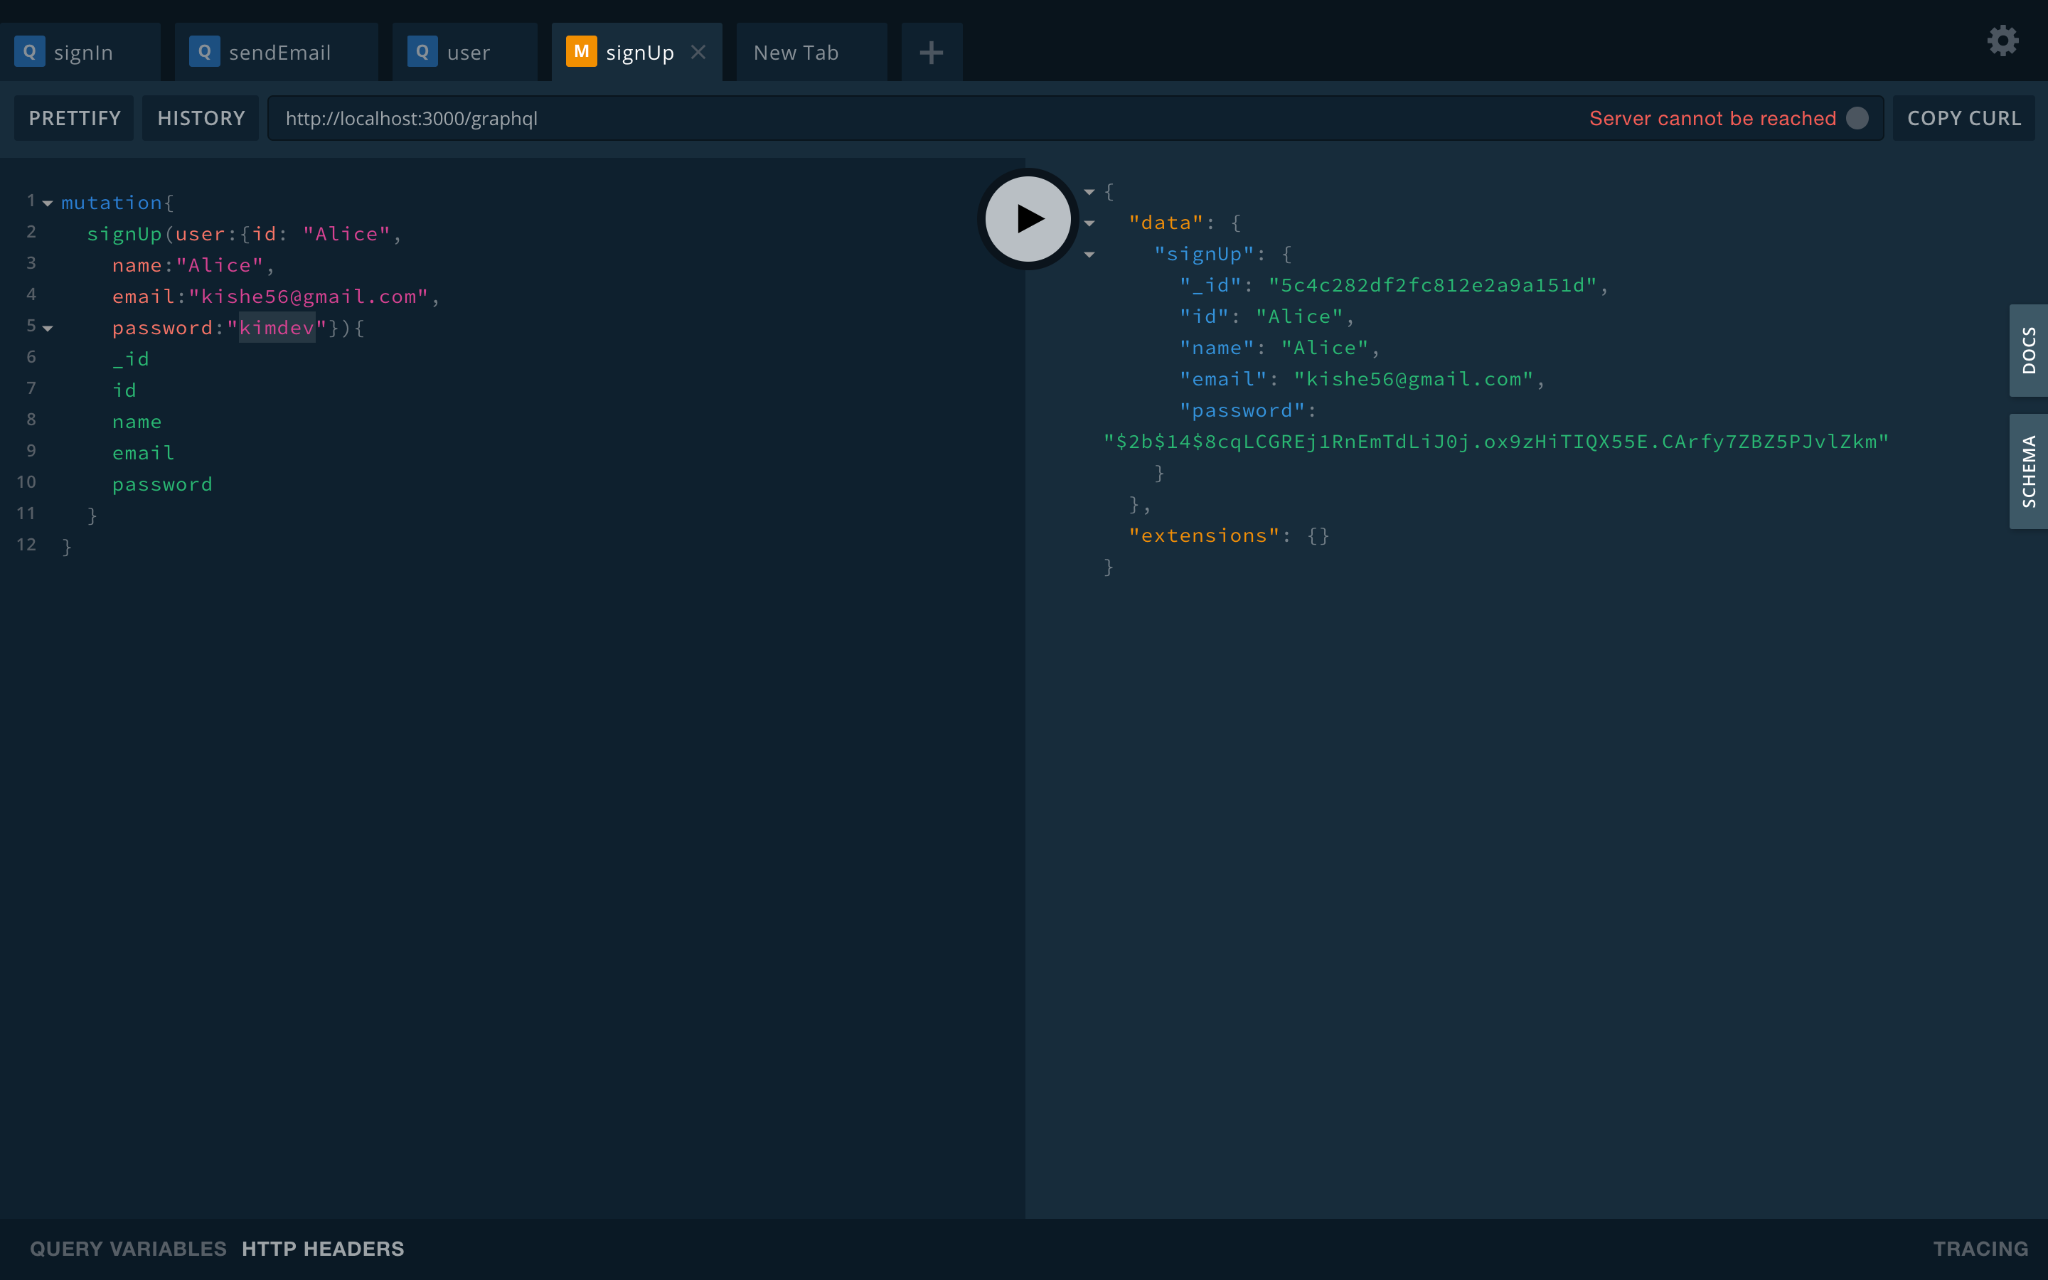This screenshot has height=1280, width=2048.
Task: Collapse the signUp selection on line 5
Action: pyautogui.click(x=48, y=329)
